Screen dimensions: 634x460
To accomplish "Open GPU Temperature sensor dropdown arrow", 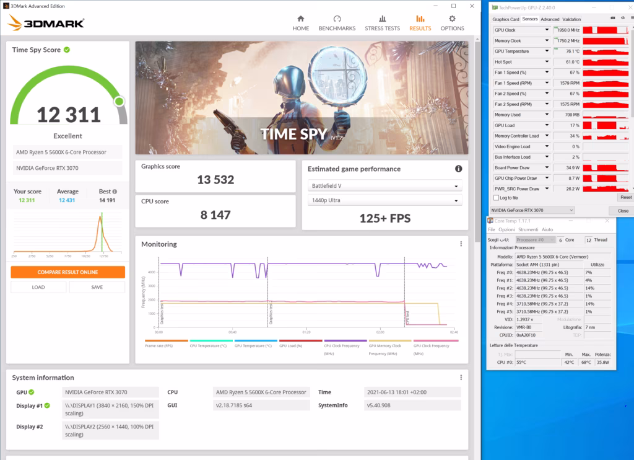I will click(547, 51).
